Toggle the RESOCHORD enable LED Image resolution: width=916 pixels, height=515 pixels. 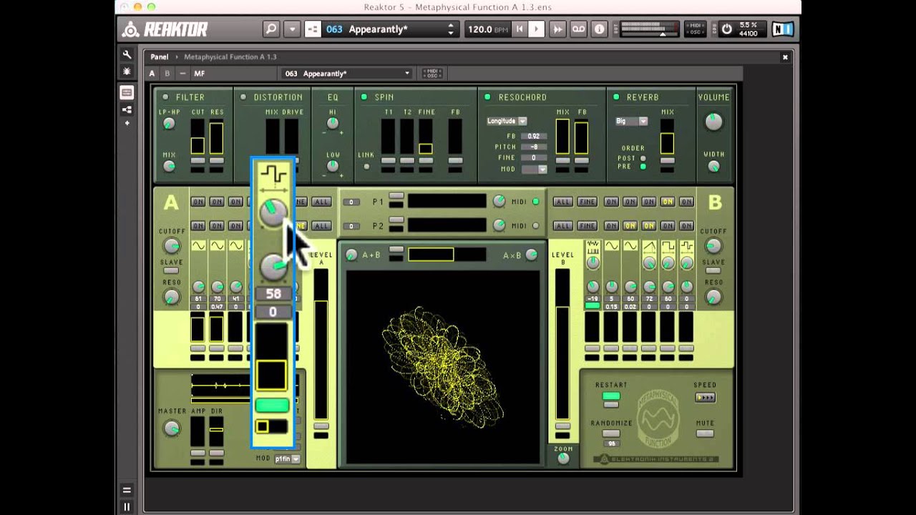point(488,97)
